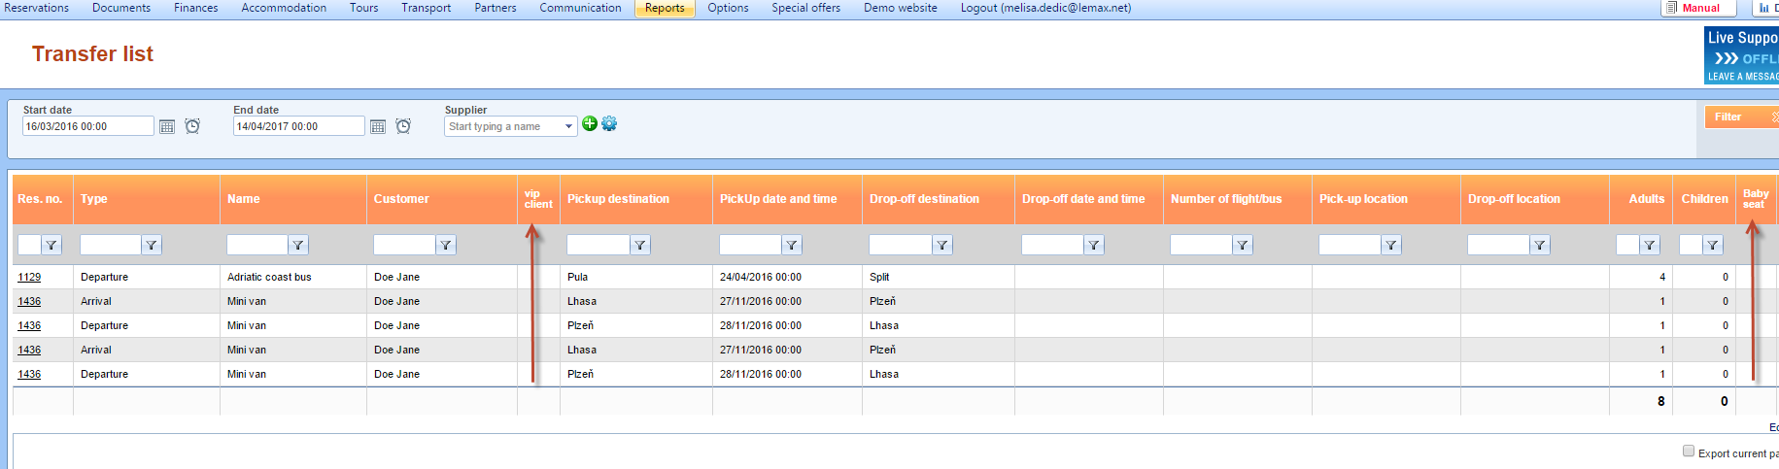
Task: Open Start date calendar picker icon
Action: pos(167,126)
